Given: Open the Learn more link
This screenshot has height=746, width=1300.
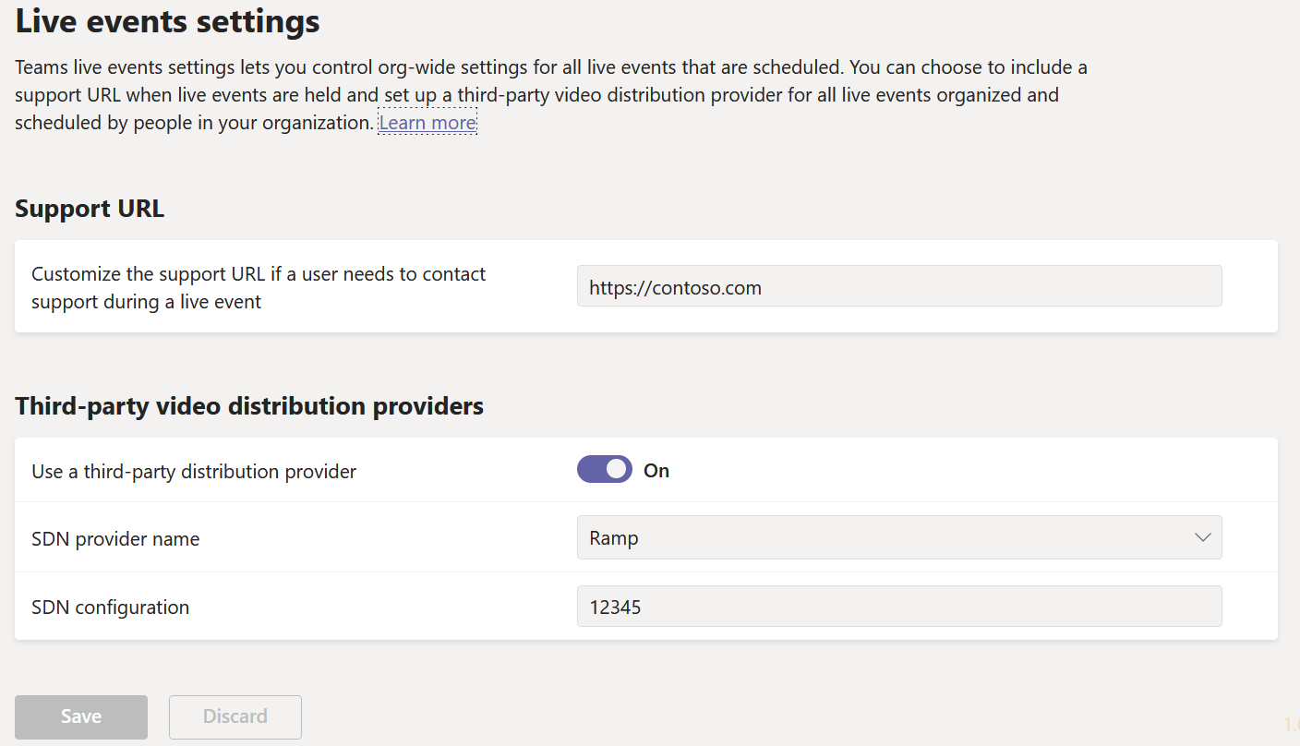Looking at the screenshot, I should pyautogui.click(x=427, y=122).
